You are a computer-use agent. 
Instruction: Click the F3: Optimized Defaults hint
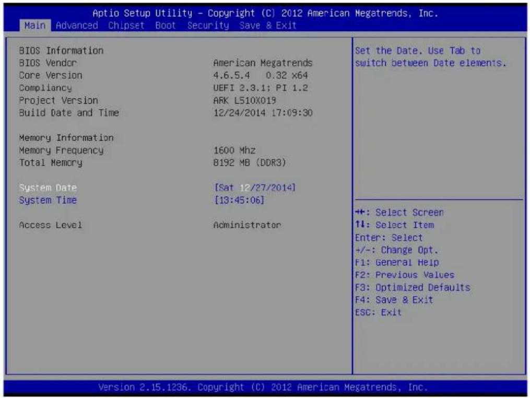413,287
